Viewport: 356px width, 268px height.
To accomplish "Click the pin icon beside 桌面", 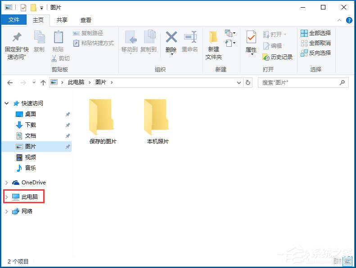I will pos(68,114).
